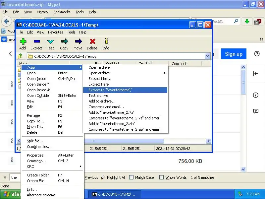Choose Add to "favoritetheme_2.zip"

(125, 124)
